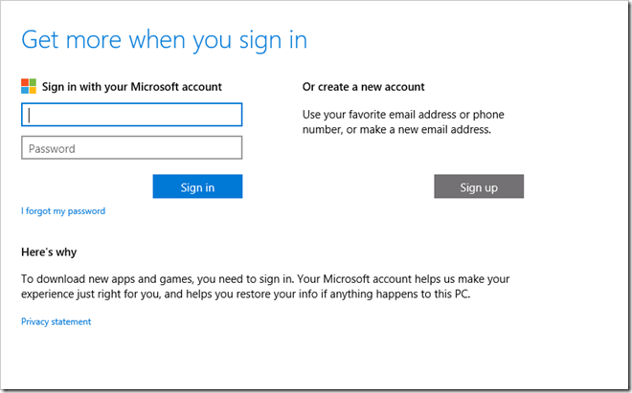
Task: Click the "Or create a new account" heading
Action: (x=364, y=86)
